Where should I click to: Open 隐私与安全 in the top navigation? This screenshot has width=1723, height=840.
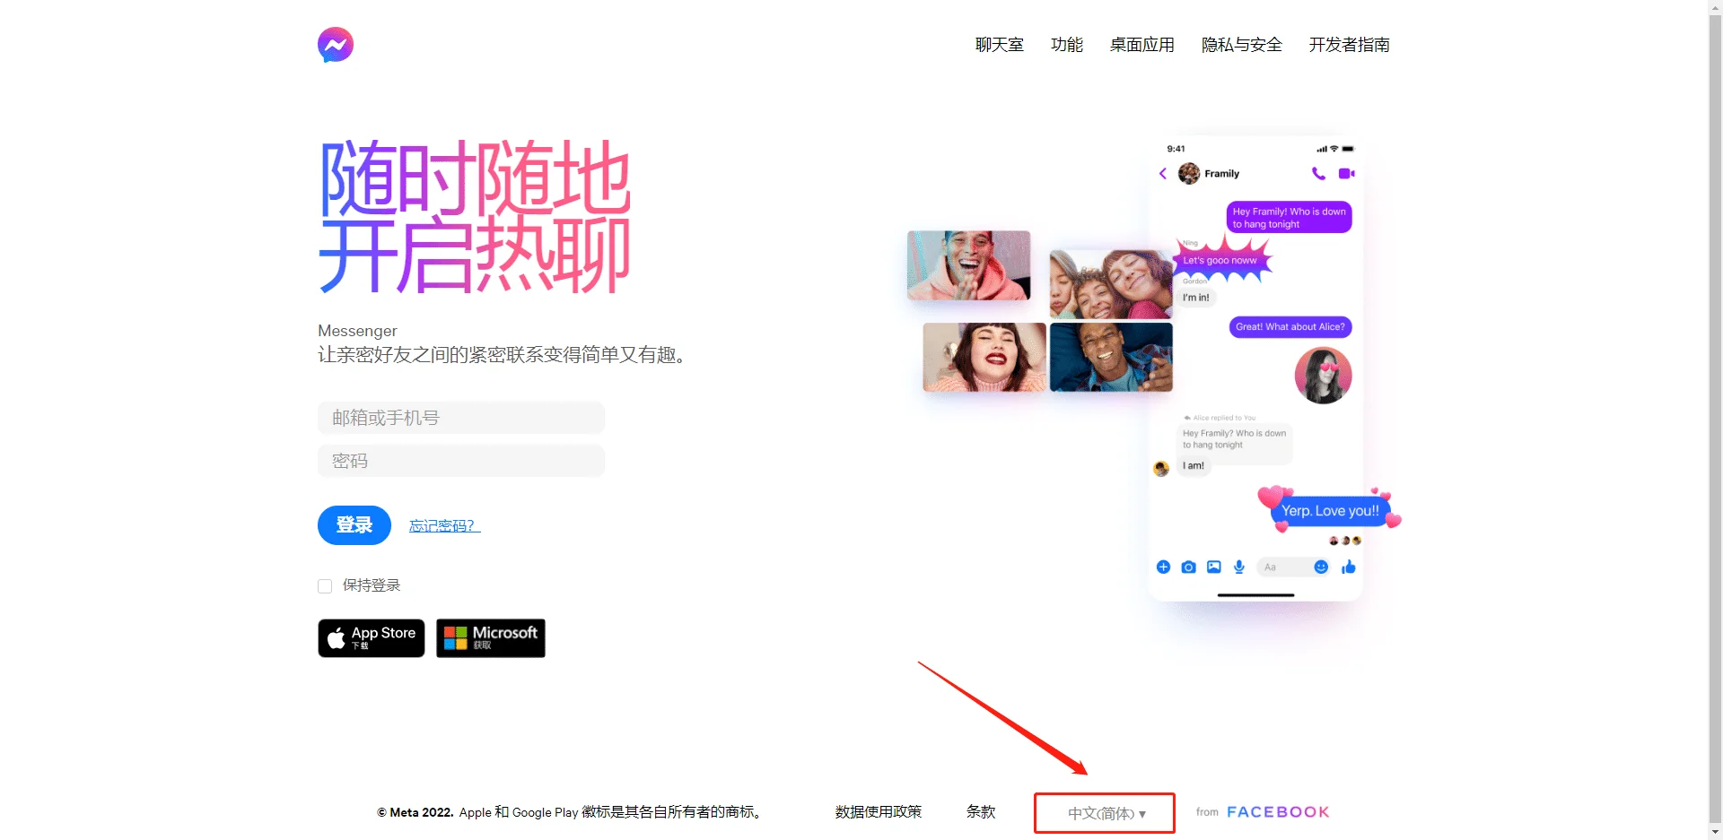coord(1241,45)
